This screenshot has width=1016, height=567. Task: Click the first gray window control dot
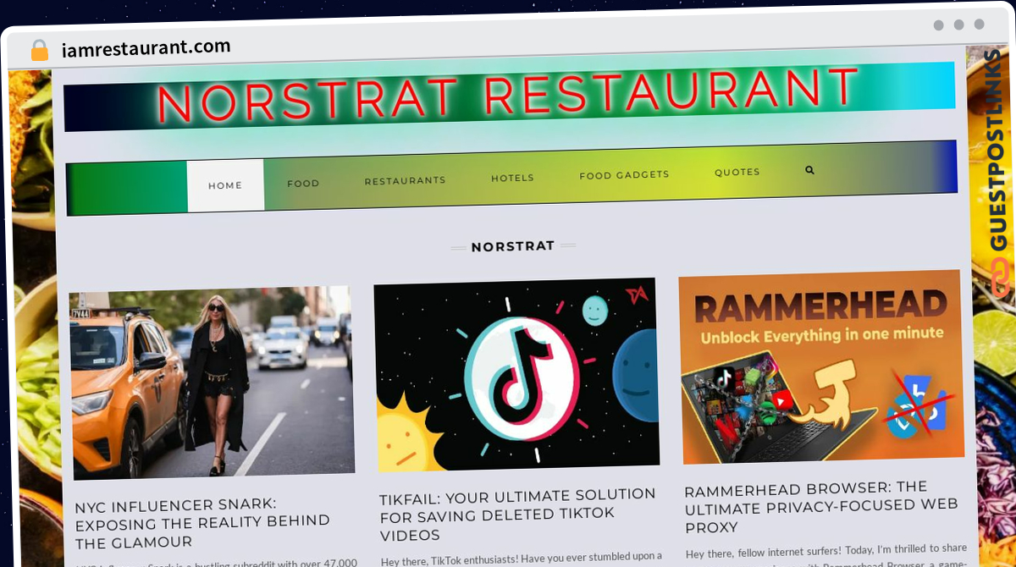(938, 25)
